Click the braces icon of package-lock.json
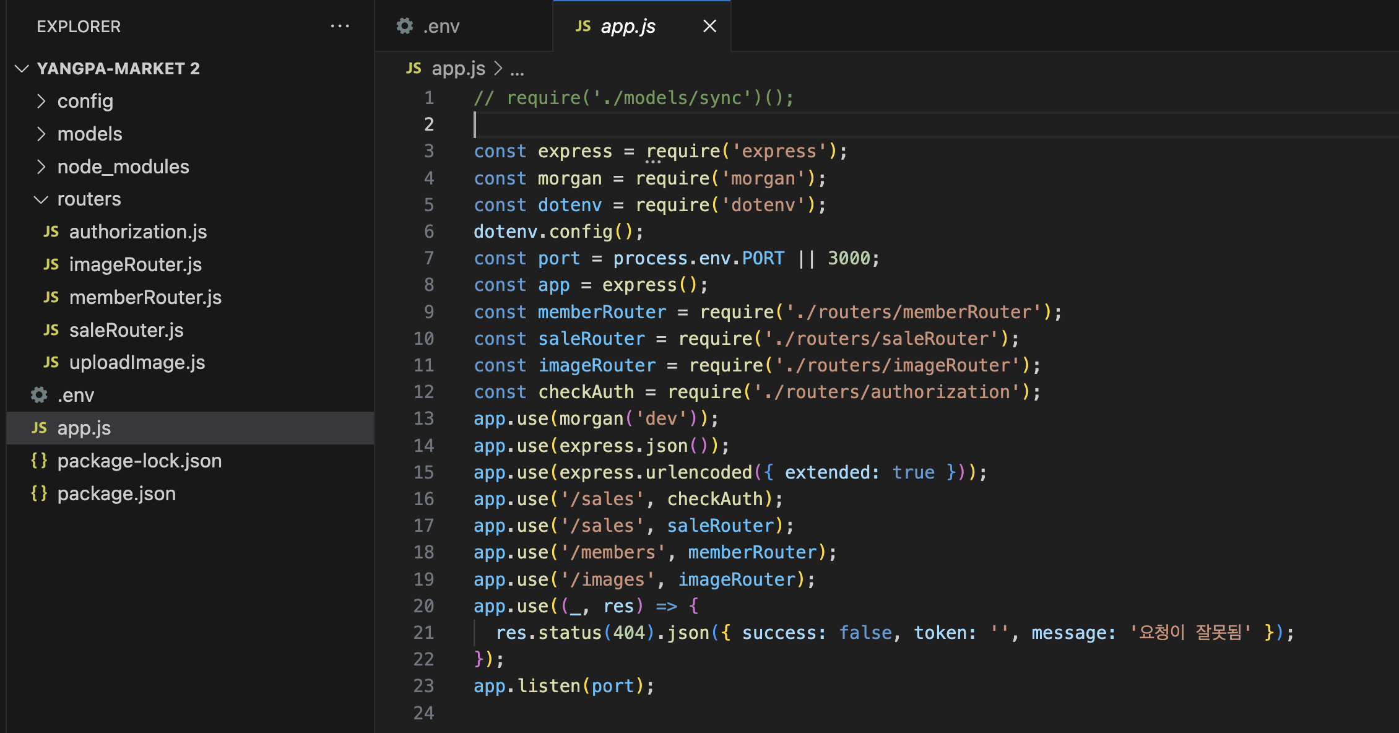The width and height of the screenshot is (1399, 733). (39, 461)
